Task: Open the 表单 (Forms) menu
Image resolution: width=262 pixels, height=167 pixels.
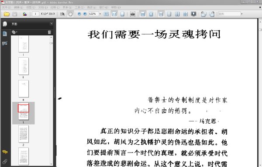Action: (67, 7)
